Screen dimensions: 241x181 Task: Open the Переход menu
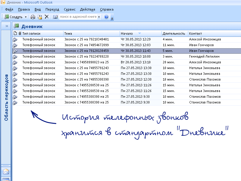click(52, 9)
